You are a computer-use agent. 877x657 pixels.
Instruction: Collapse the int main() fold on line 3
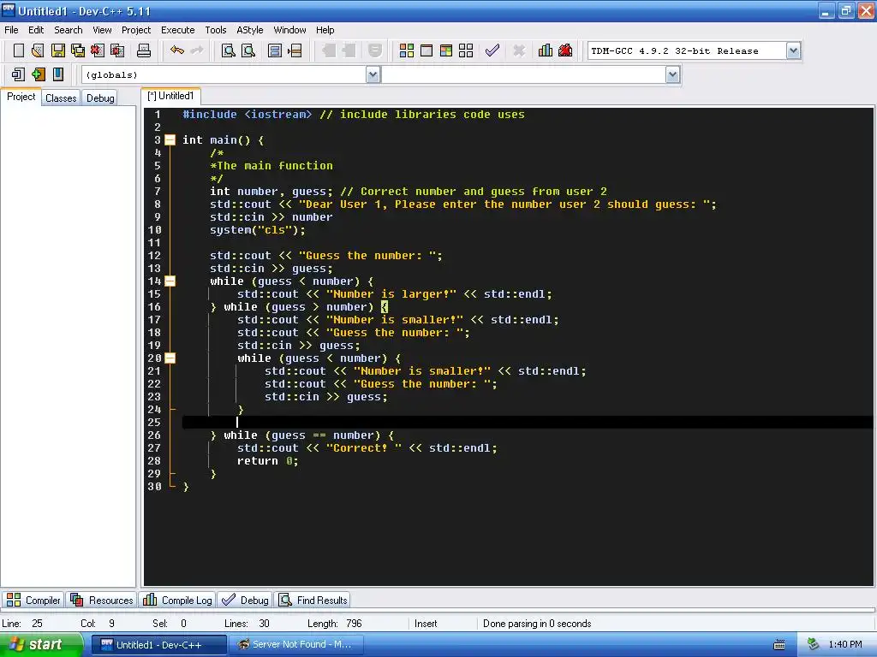pos(170,140)
